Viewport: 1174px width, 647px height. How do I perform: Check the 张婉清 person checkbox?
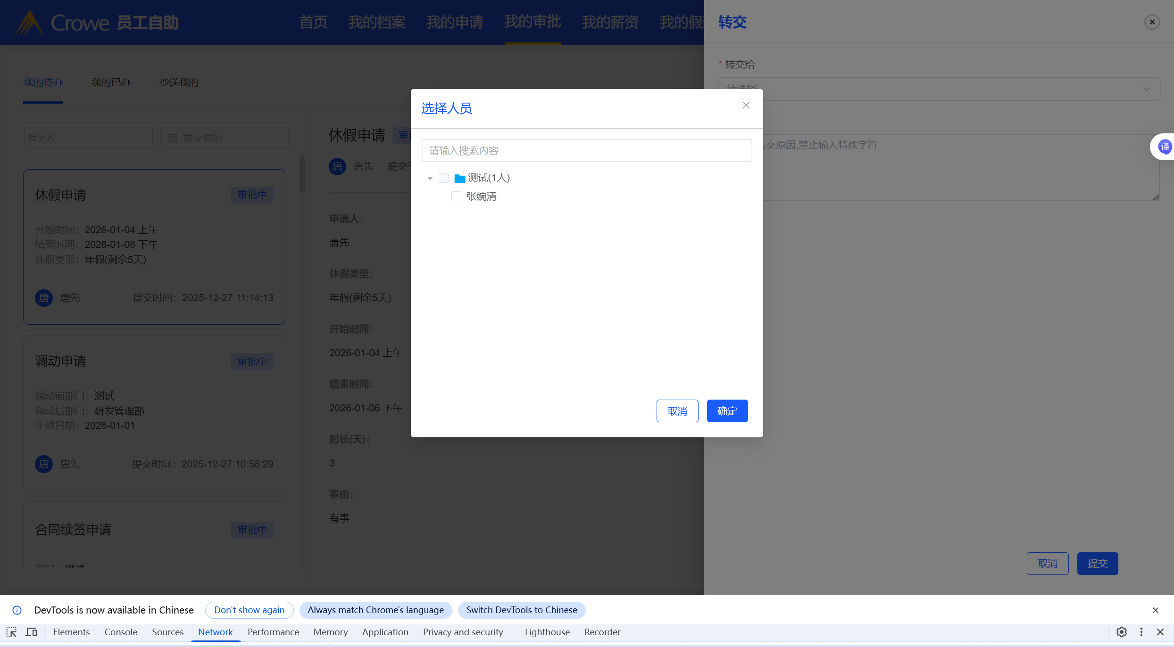pos(456,196)
